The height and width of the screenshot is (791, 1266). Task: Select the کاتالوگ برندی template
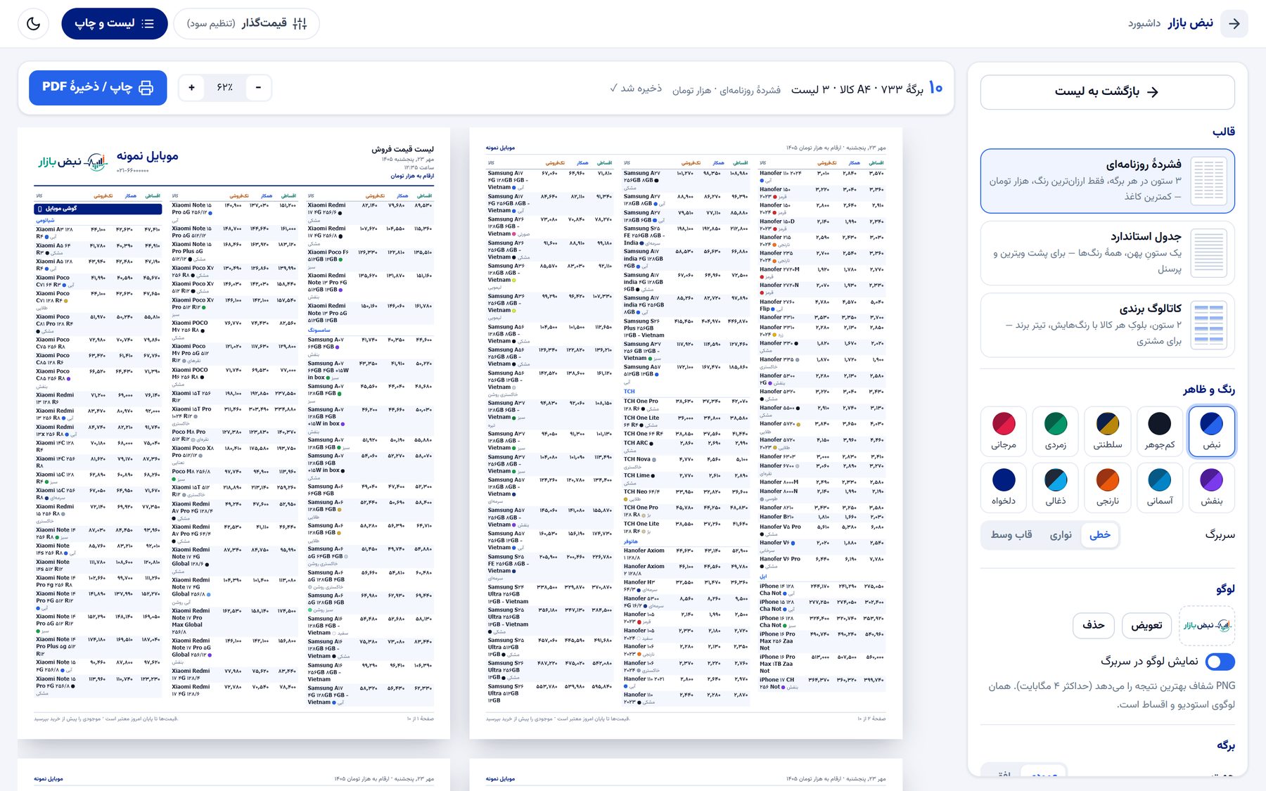click(x=1107, y=325)
